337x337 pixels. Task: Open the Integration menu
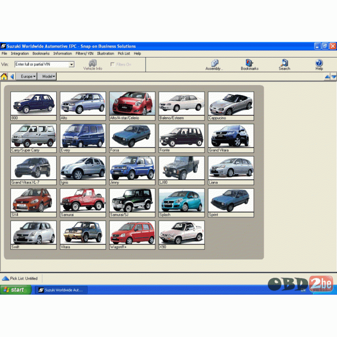coord(20,54)
